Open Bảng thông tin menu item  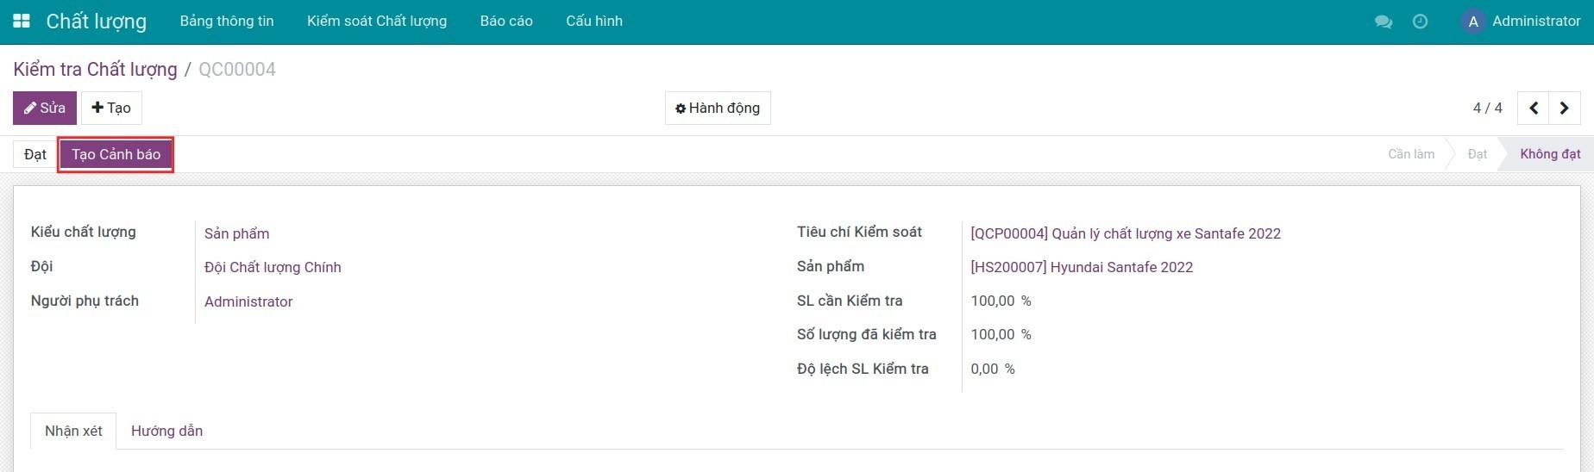[227, 21]
